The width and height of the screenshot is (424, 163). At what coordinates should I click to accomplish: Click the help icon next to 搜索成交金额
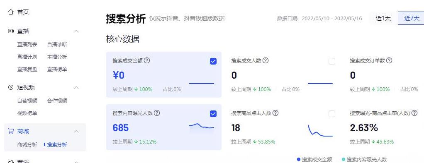(x=147, y=60)
